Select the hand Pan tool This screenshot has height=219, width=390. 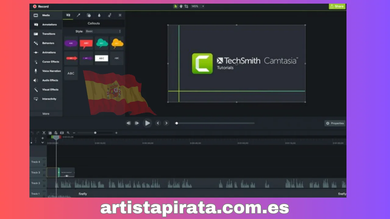(181, 6)
